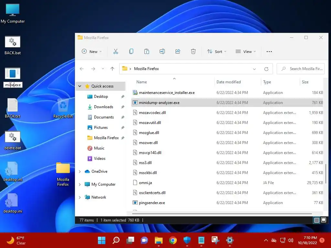Select the omni.ja file
Screen dimensions: 331x248
227,183
